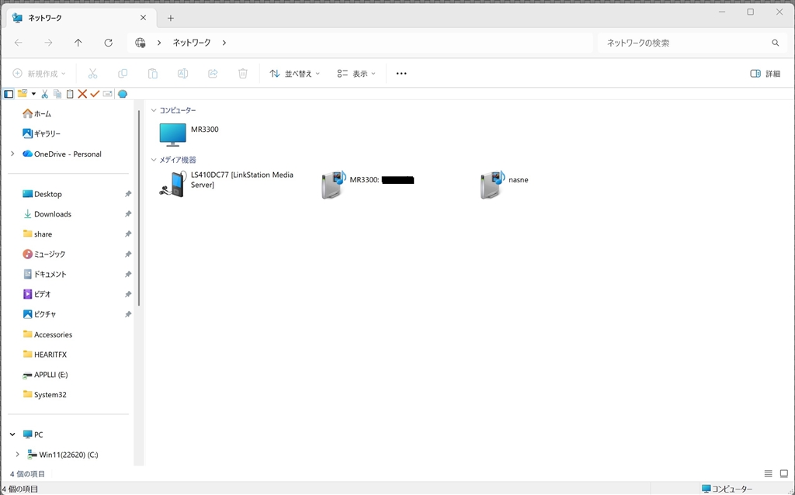Click the blue shell icon

122,94
